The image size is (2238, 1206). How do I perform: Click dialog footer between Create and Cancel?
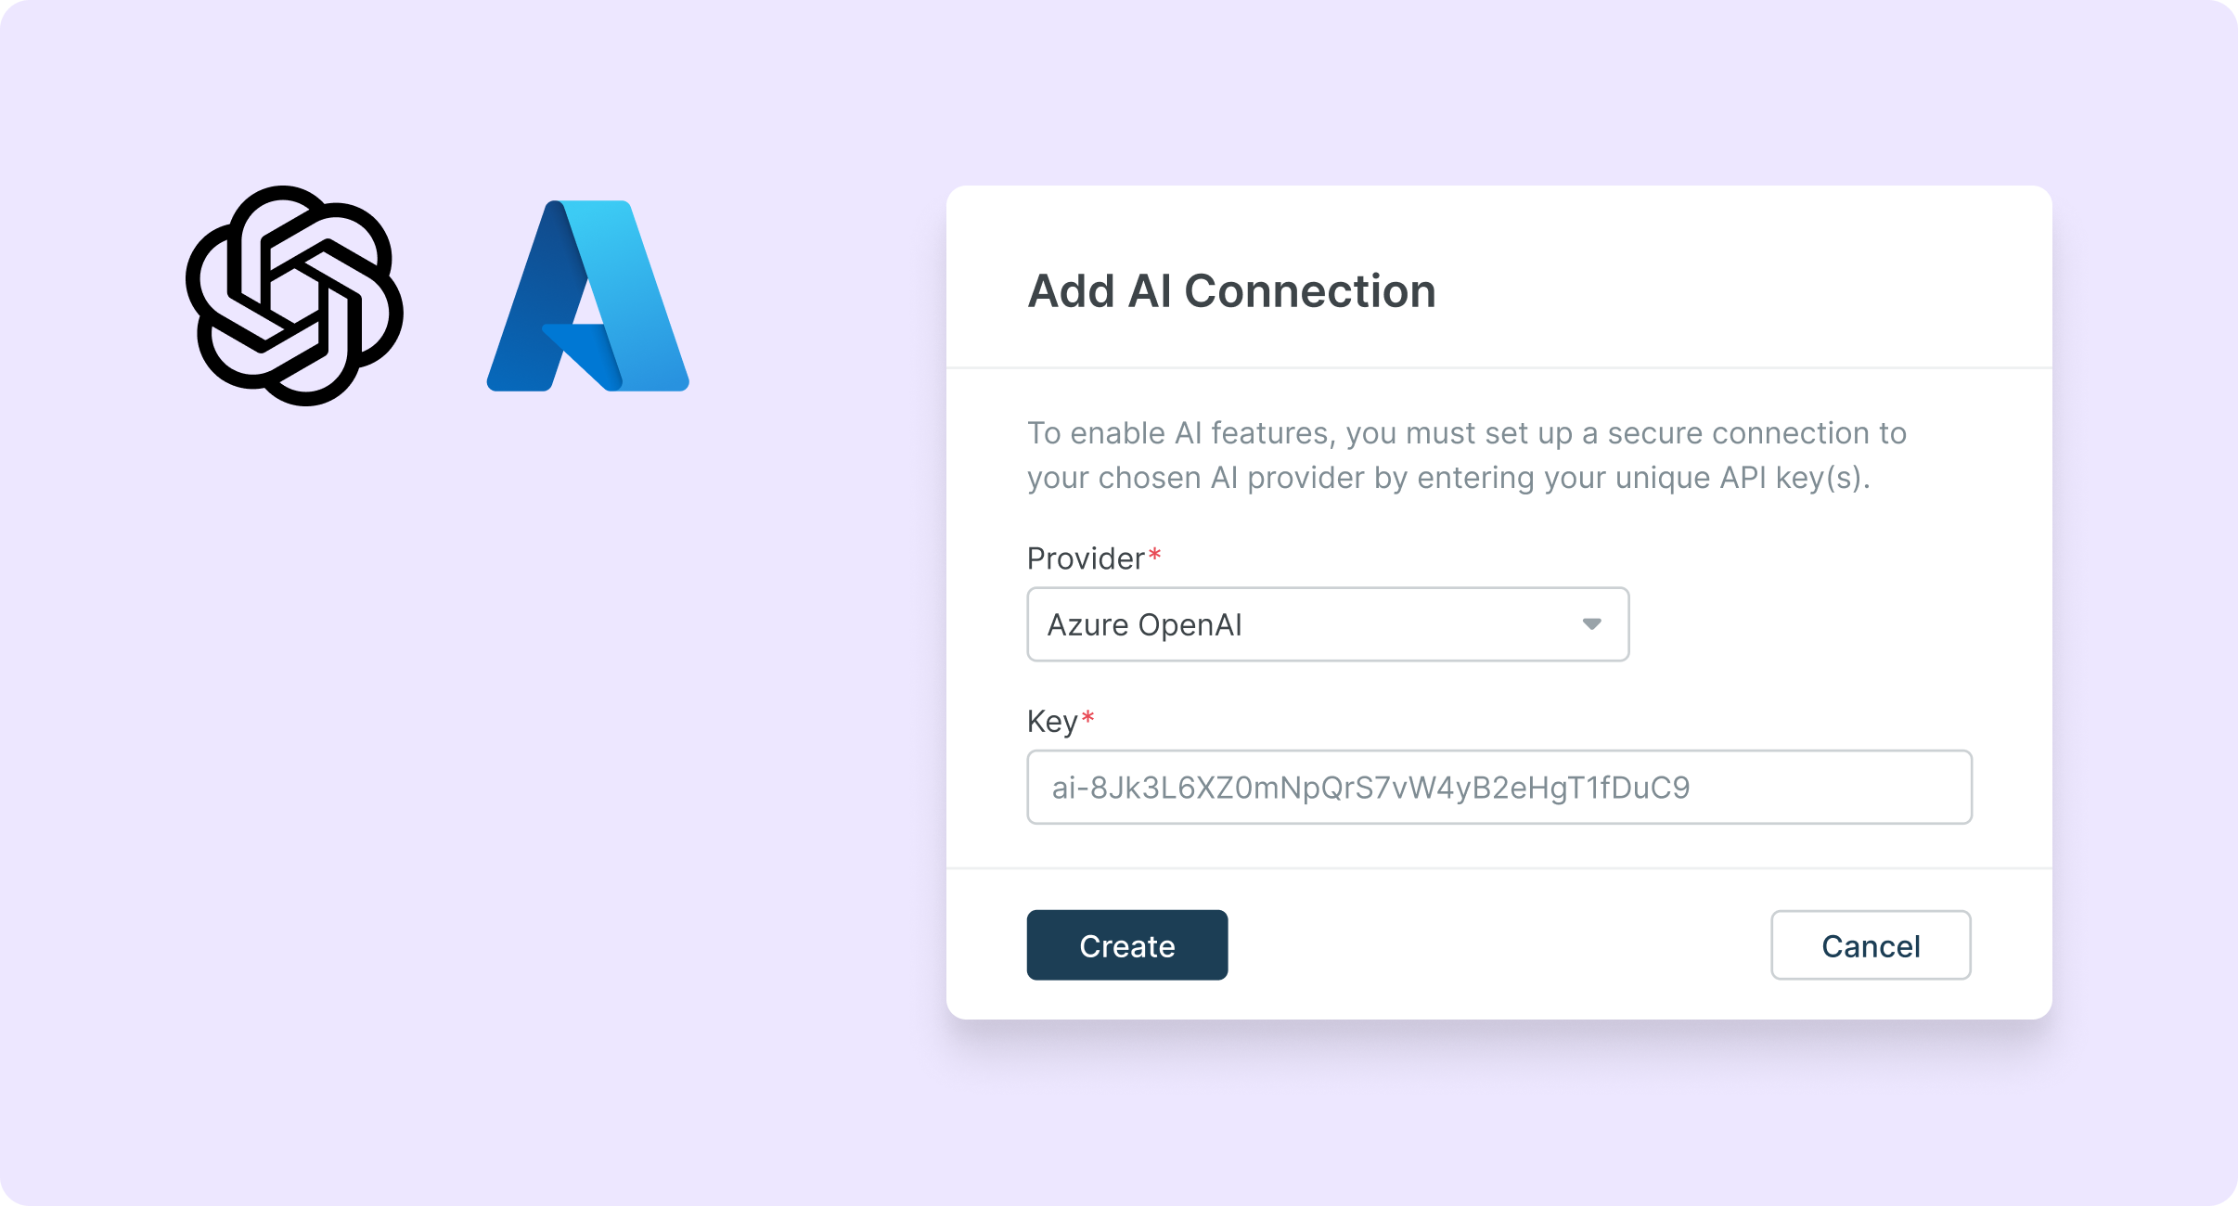(x=1498, y=945)
